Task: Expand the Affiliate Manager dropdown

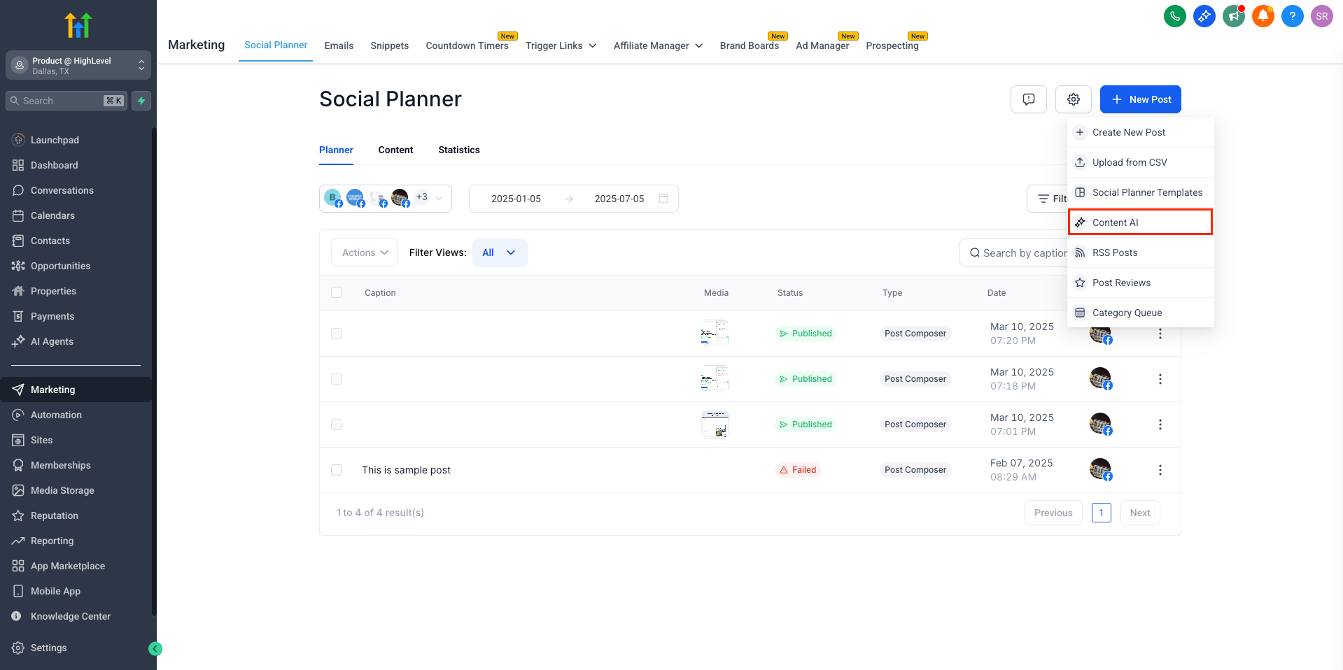Action: coord(658,45)
